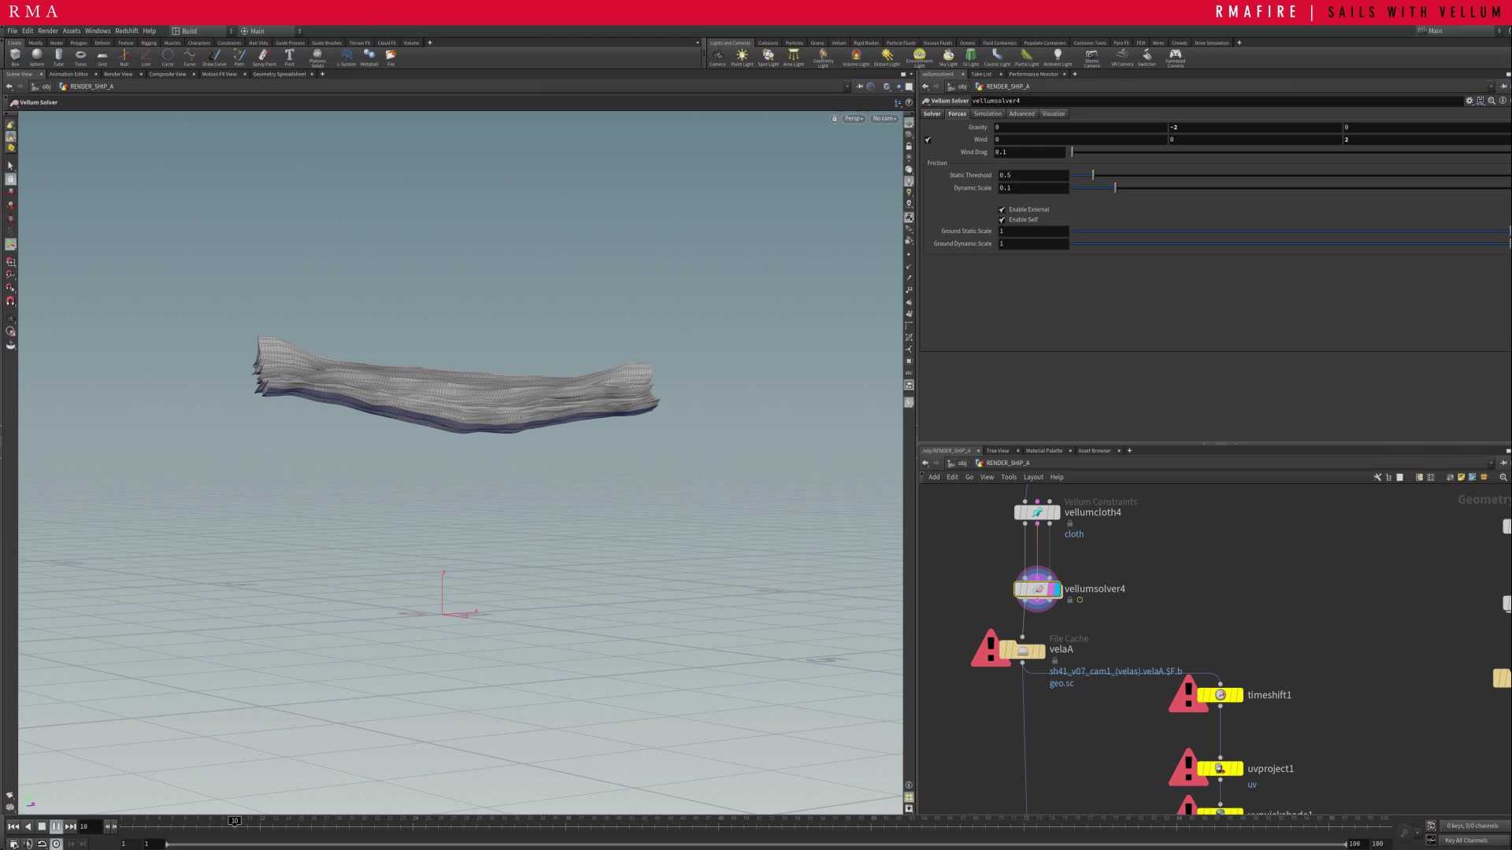This screenshot has height=850, width=1512.
Task: Click the vellumsolver4 node in network
Action: (x=1038, y=589)
